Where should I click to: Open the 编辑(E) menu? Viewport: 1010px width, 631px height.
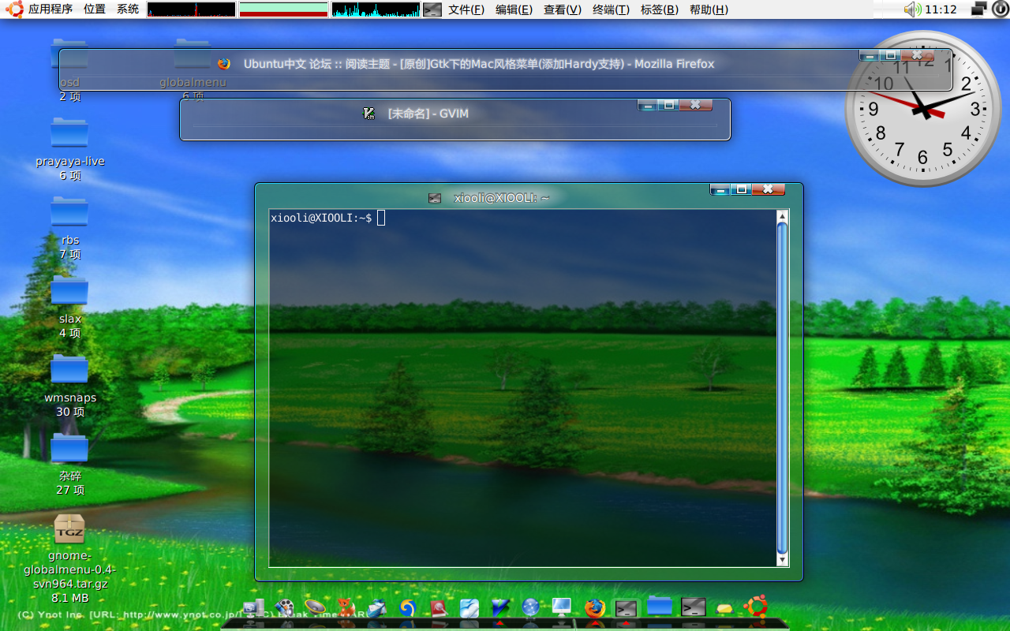tap(514, 9)
